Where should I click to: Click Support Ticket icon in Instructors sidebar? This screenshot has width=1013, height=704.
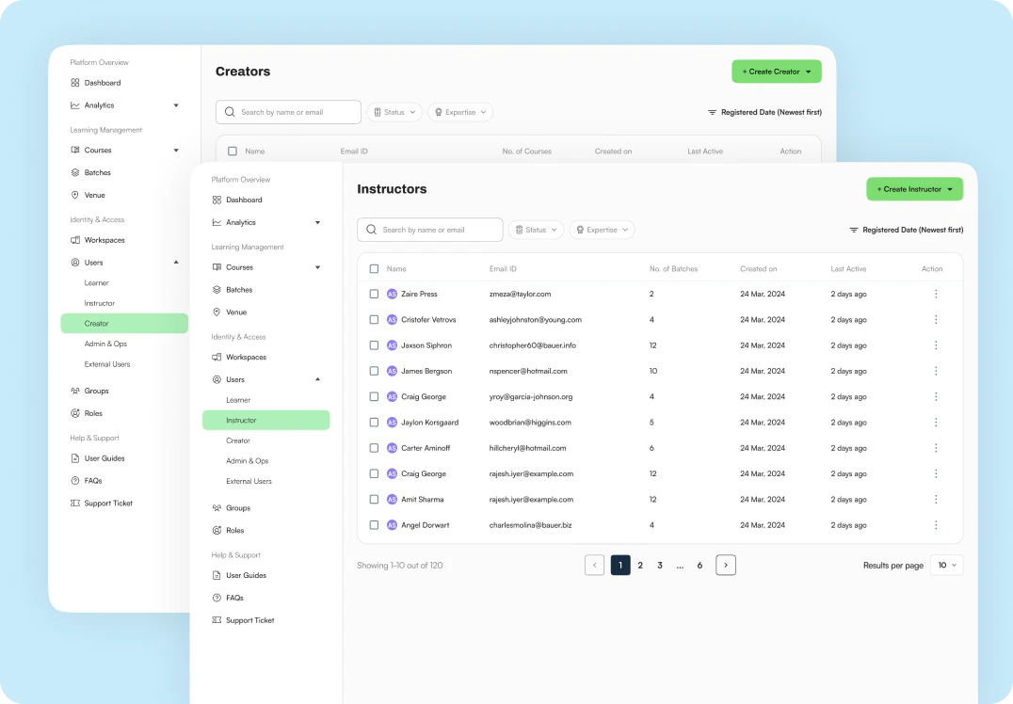click(217, 620)
